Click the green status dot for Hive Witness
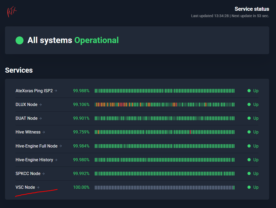 [x=249, y=132]
